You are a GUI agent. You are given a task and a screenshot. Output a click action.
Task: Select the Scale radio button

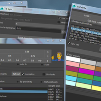[x=42, y=65]
